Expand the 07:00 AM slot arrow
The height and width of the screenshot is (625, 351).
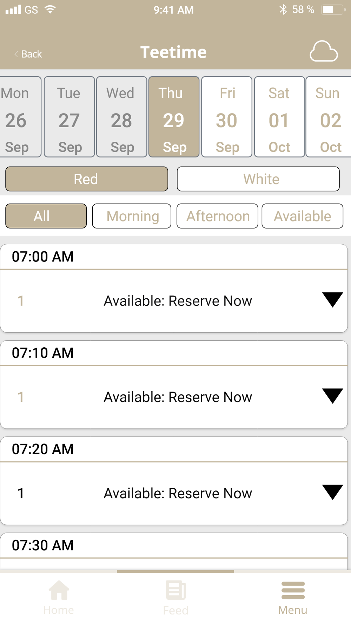[332, 300]
